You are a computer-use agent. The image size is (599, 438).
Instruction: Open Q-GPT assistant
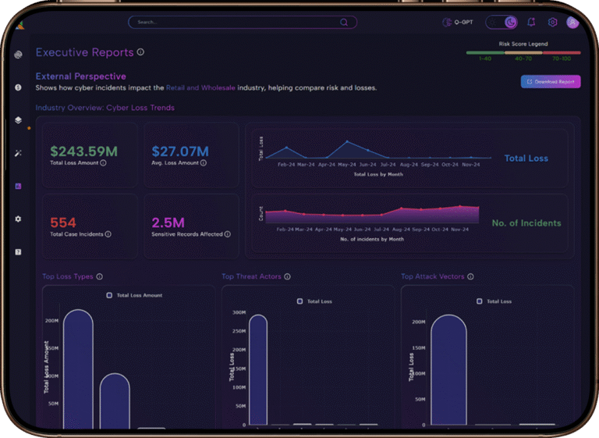point(459,23)
